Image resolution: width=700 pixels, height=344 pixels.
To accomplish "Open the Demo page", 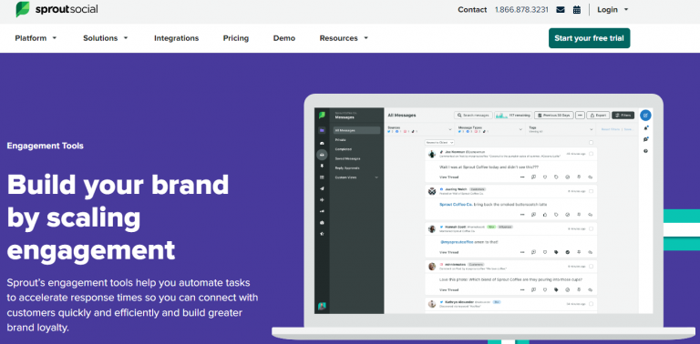I will pyautogui.click(x=284, y=38).
